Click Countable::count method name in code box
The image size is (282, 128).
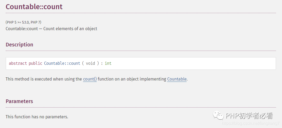click(x=62, y=63)
